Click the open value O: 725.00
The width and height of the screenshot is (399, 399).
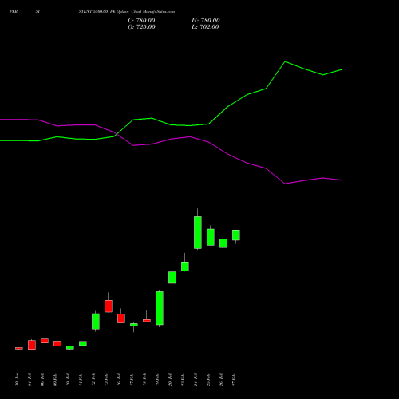[x=141, y=27]
